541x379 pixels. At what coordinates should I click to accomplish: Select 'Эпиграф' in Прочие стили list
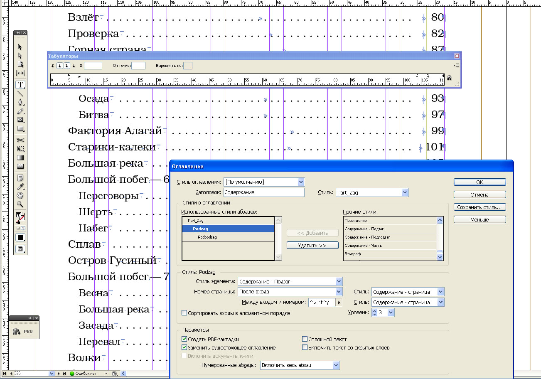click(x=390, y=253)
